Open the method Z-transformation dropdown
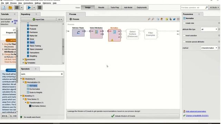Viewport: 221px width, 124px height. tap(209, 48)
